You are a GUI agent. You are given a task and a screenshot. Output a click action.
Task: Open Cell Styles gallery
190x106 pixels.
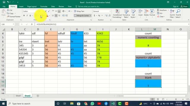(133, 14)
